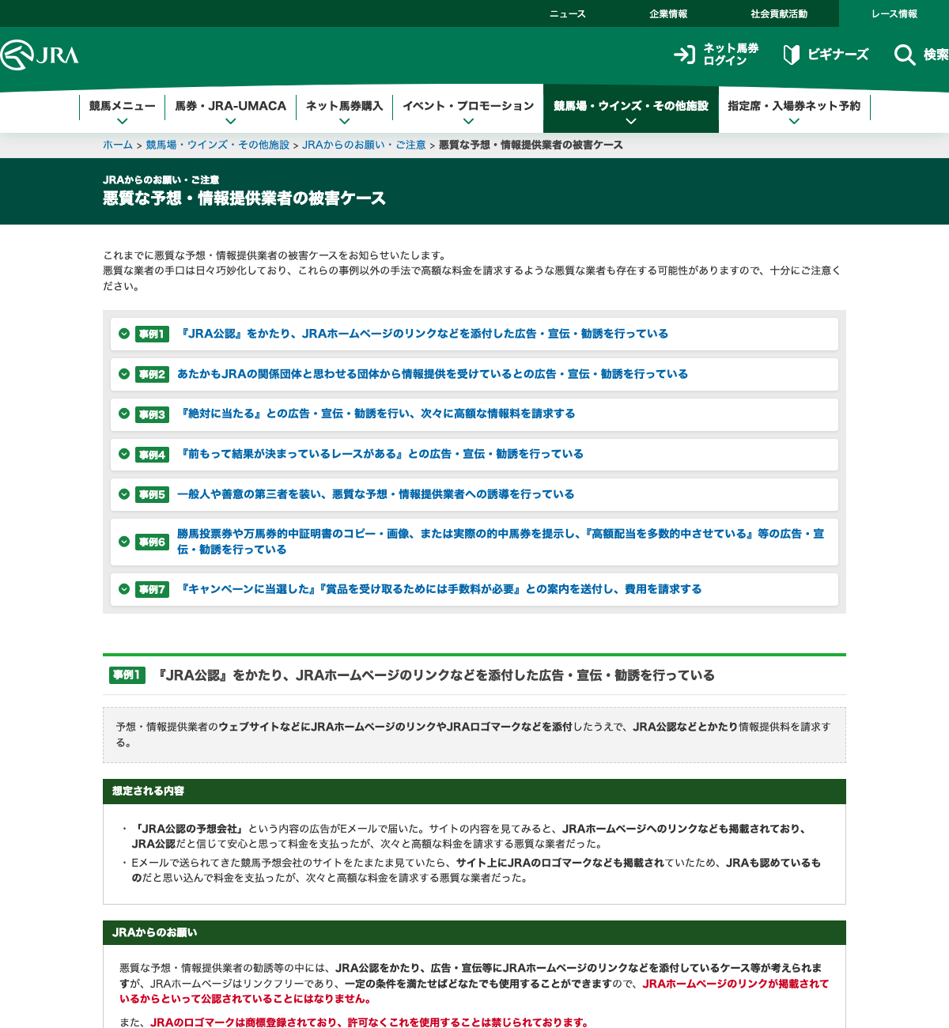Jump to 勝馬投票券や万馬券的中証明書 case link
Image resolution: width=949 pixels, height=1028 pixels.
(x=501, y=542)
